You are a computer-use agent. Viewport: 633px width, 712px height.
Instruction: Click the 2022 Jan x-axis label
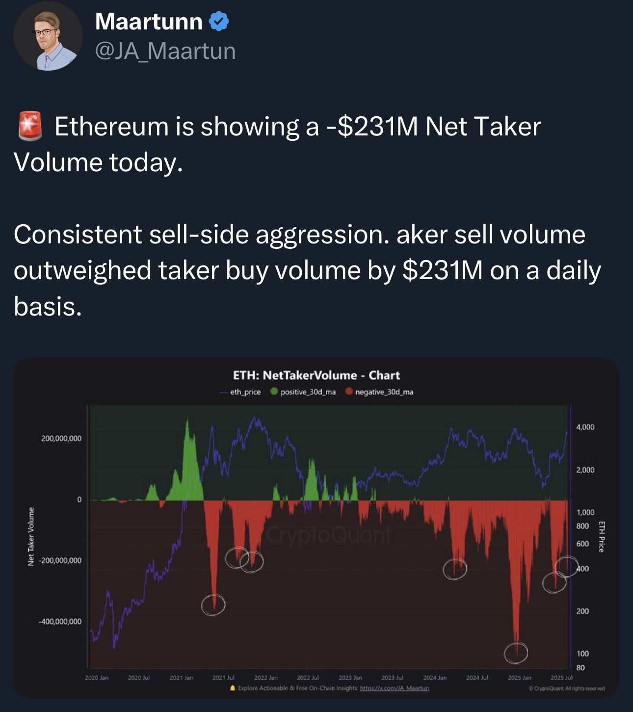(266, 678)
